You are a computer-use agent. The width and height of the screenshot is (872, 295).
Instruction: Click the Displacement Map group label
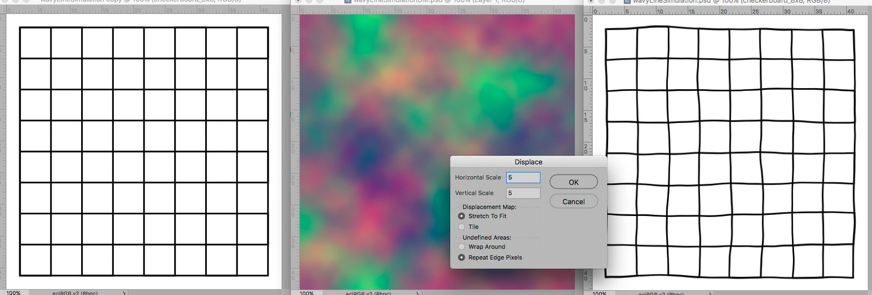pyautogui.click(x=489, y=207)
